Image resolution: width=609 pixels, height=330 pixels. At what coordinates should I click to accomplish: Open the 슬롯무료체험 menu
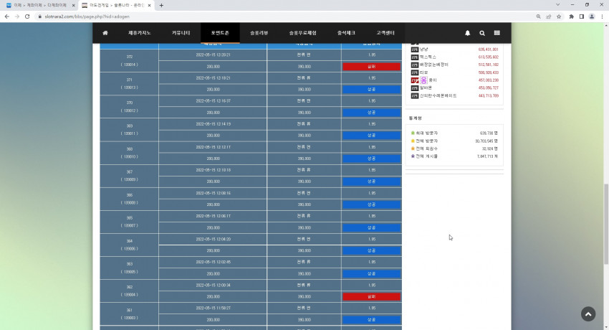point(302,33)
